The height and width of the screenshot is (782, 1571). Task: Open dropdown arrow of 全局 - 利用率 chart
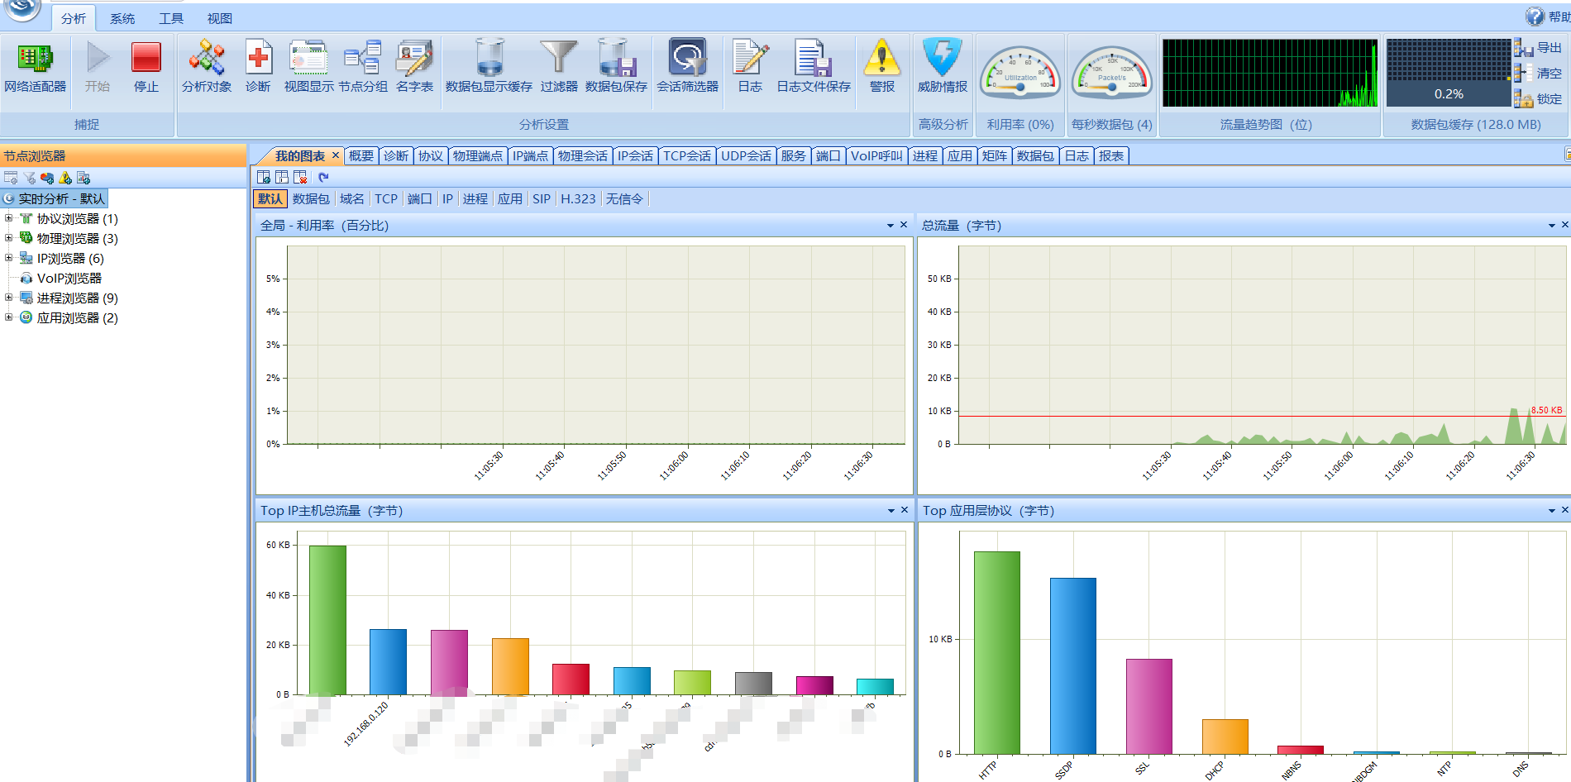(x=891, y=226)
